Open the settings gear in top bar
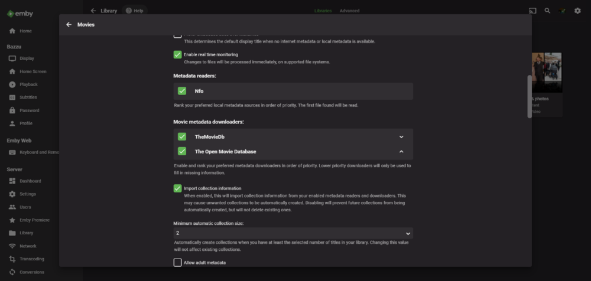The image size is (591, 281). coord(577,11)
